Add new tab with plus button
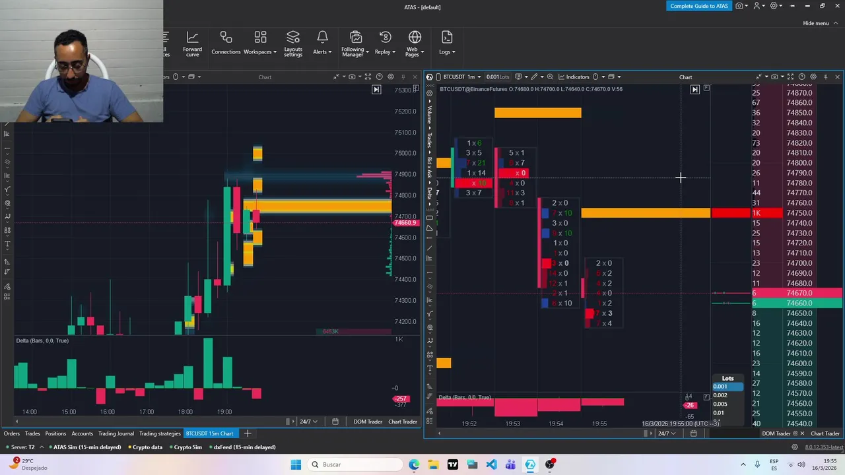The width and height of the screenshot is (845, 475). point(248,433)
